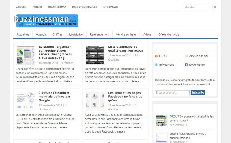Click the RSS feed orange icon
The height and width of the screenshot is (143, 231).
click(156, 56)
